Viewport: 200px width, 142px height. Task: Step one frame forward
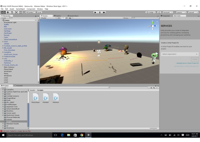(104, 12)
